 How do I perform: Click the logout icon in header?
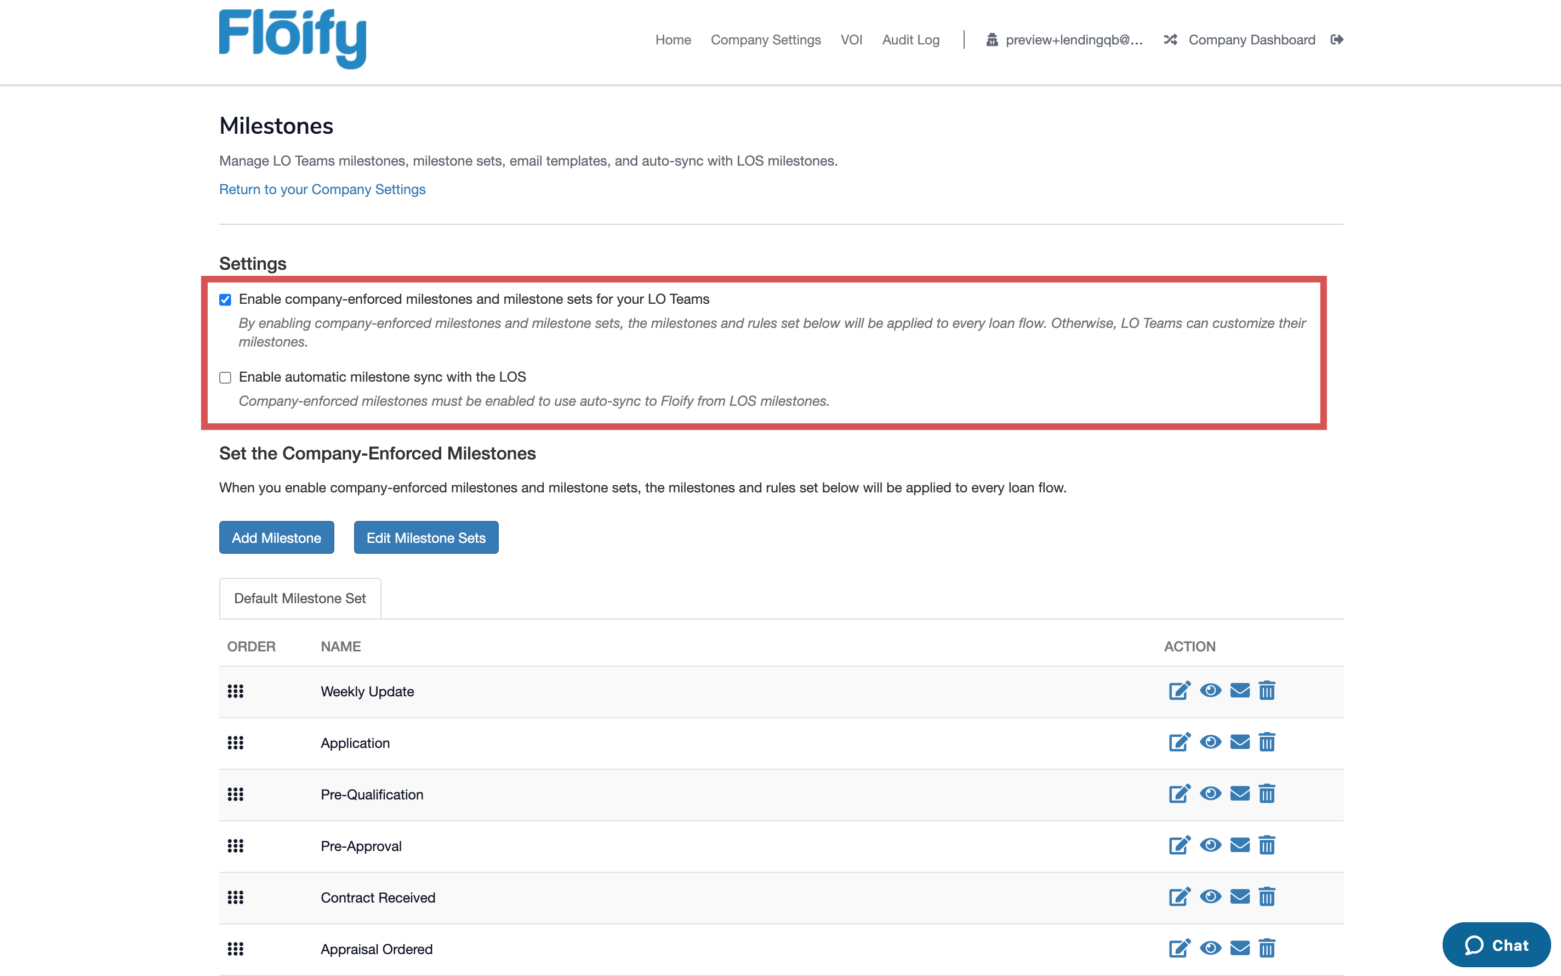[1336, 40]
